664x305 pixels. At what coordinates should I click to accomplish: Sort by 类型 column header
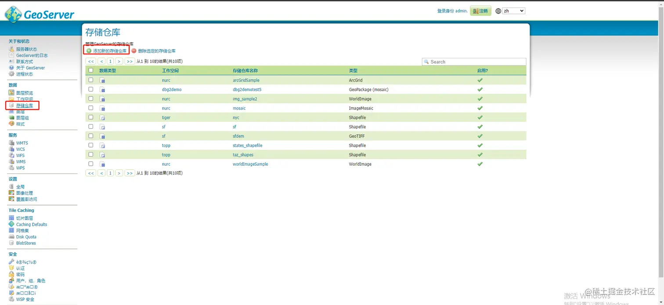click(x=353, y=71)
